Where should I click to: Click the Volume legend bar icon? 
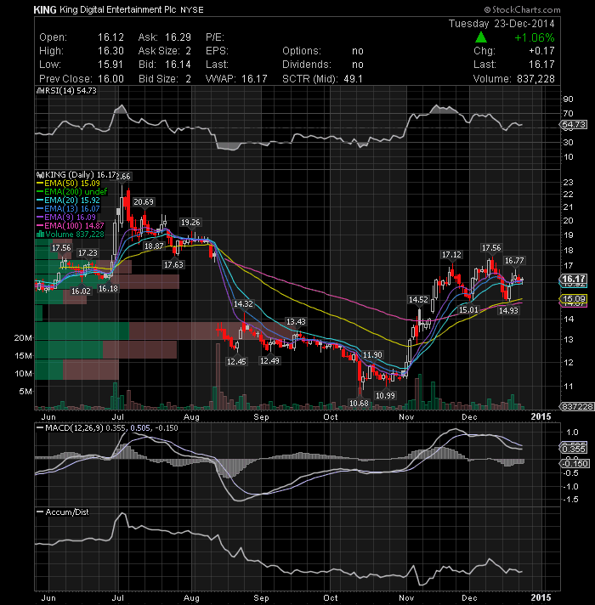40,235
